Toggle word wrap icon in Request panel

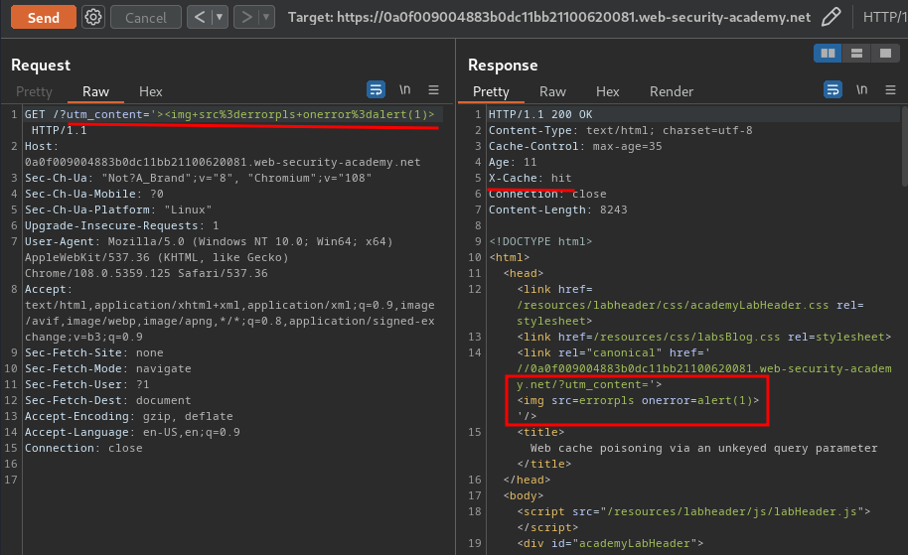click(x=376, y=89)
